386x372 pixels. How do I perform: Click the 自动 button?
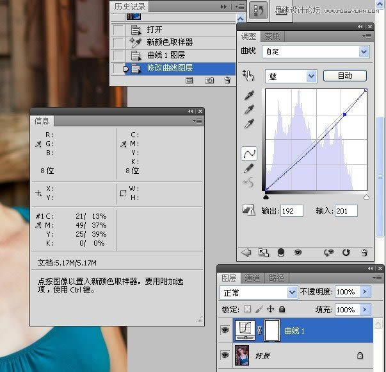345,76
